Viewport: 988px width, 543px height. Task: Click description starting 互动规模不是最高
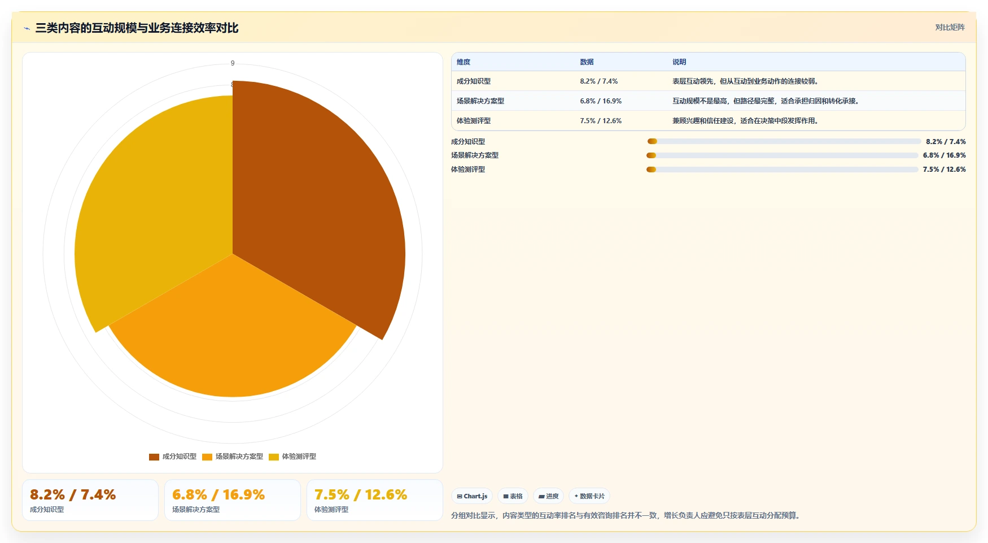pyautogui.click(x=766, y=101)
